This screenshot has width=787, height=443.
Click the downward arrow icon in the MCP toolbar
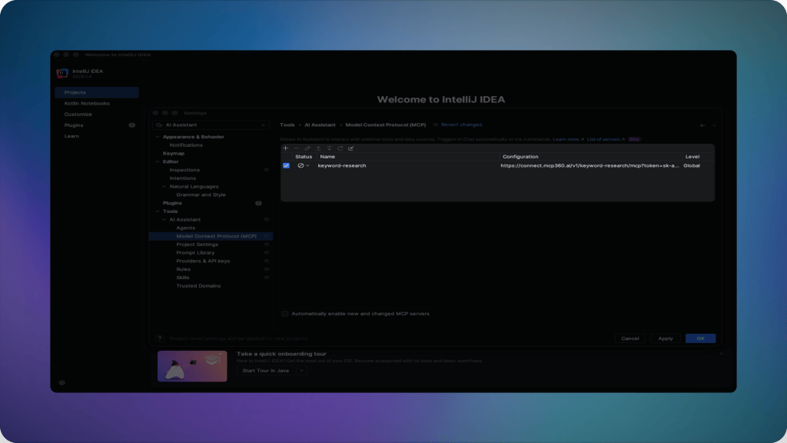(329, 148)
